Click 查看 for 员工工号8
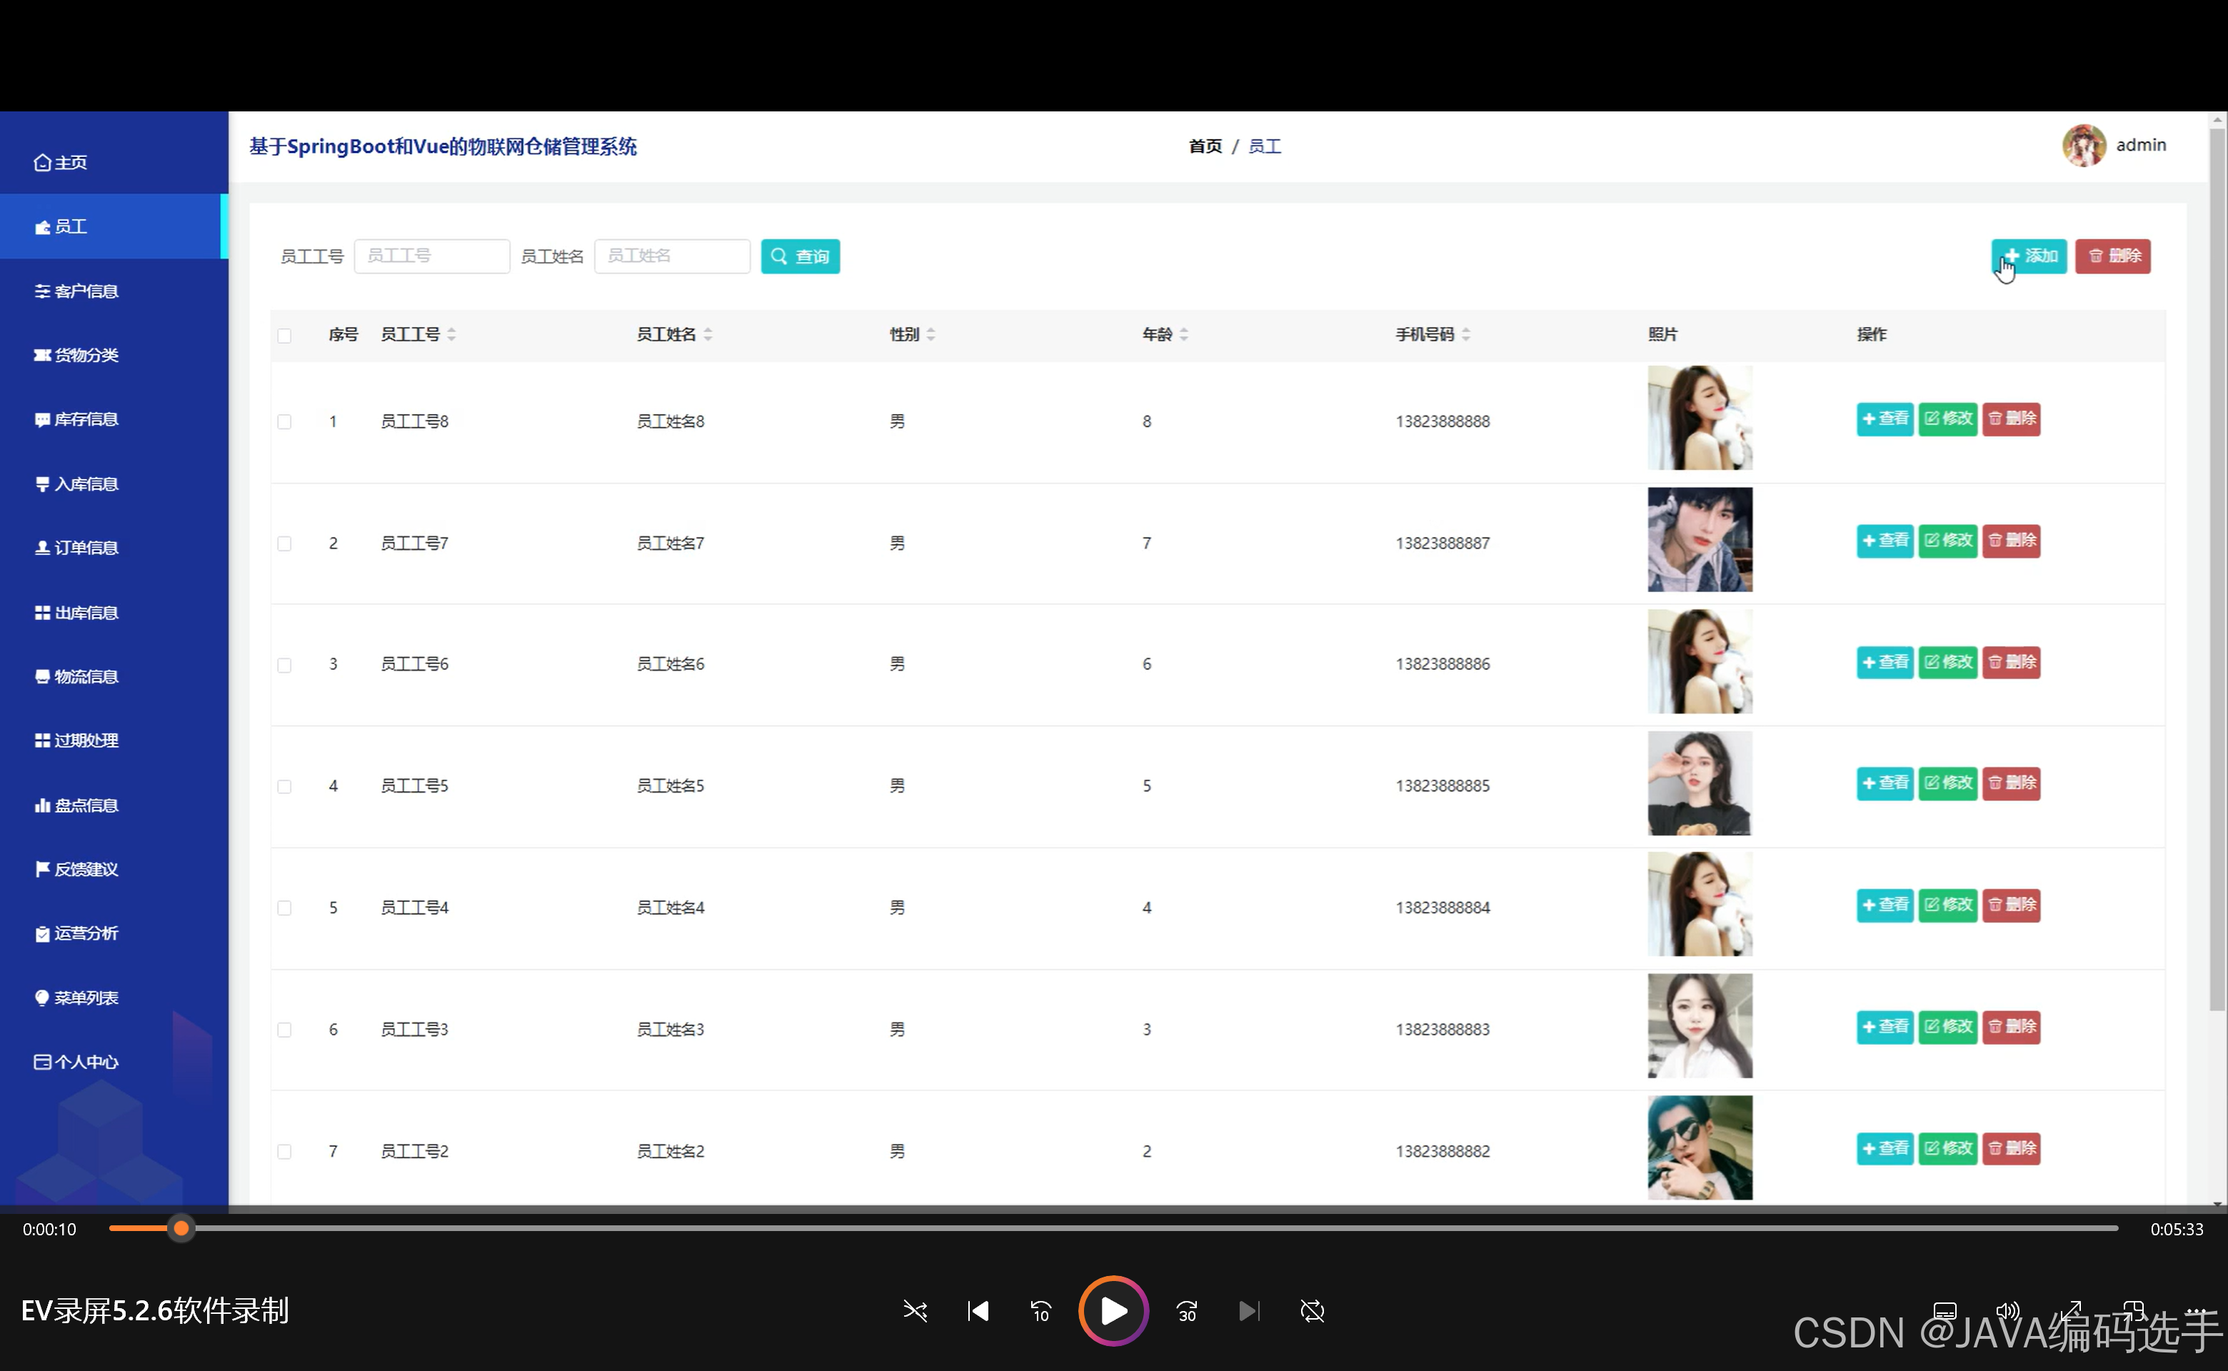Image resolution: width=2228 pixels, height=1371 pixels. click(x=1885, y=419)
